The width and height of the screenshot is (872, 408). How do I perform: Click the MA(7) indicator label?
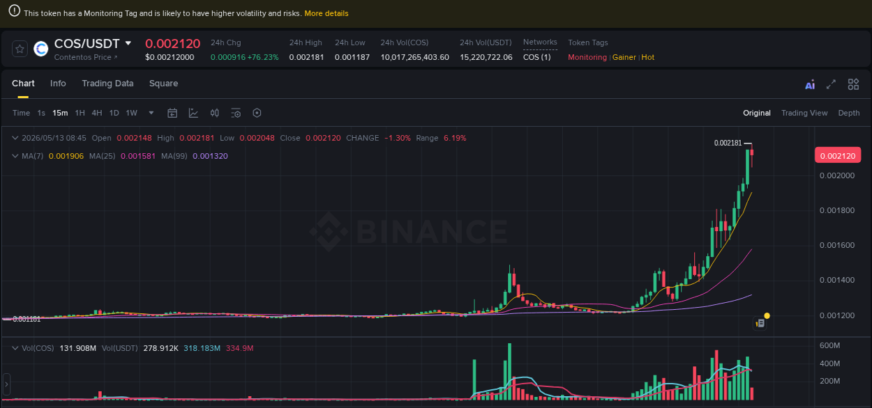tap(32, 156)
